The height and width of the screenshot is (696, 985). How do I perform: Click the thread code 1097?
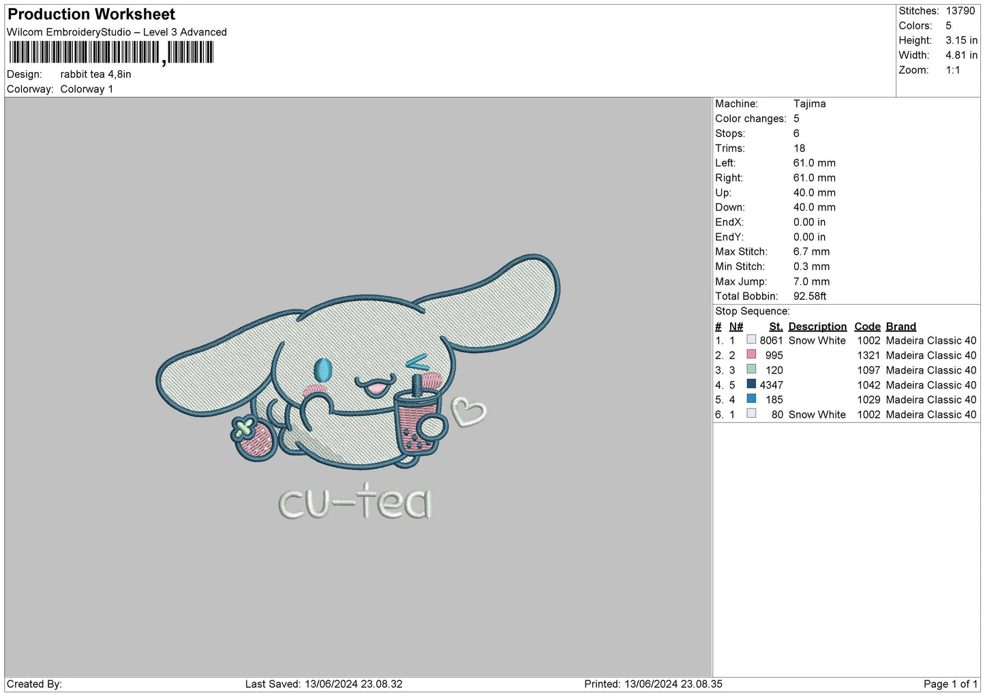point(868,370)
